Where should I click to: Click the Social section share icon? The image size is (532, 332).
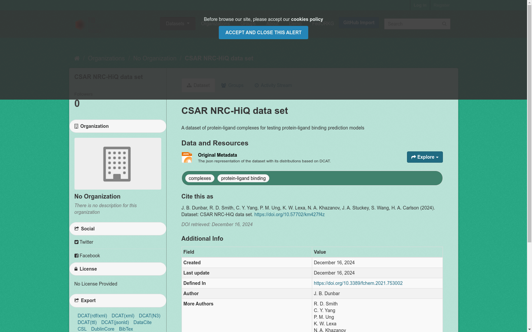coord(76,229)
